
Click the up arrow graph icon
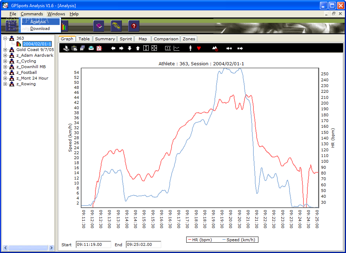(138, 48)
